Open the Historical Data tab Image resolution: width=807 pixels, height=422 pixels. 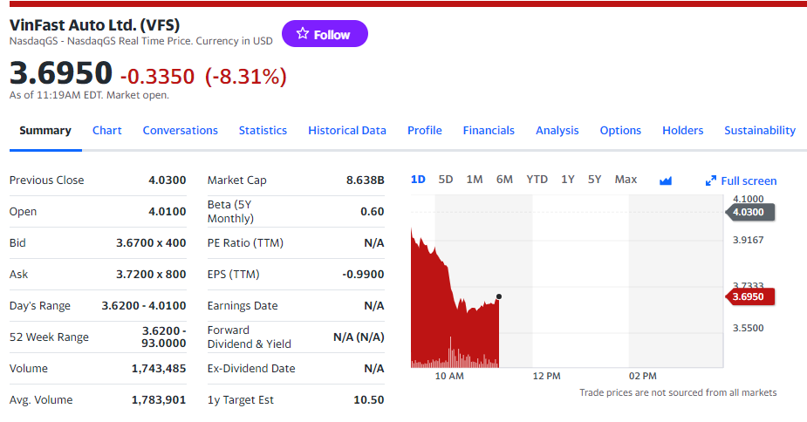(x=347, y=130)
